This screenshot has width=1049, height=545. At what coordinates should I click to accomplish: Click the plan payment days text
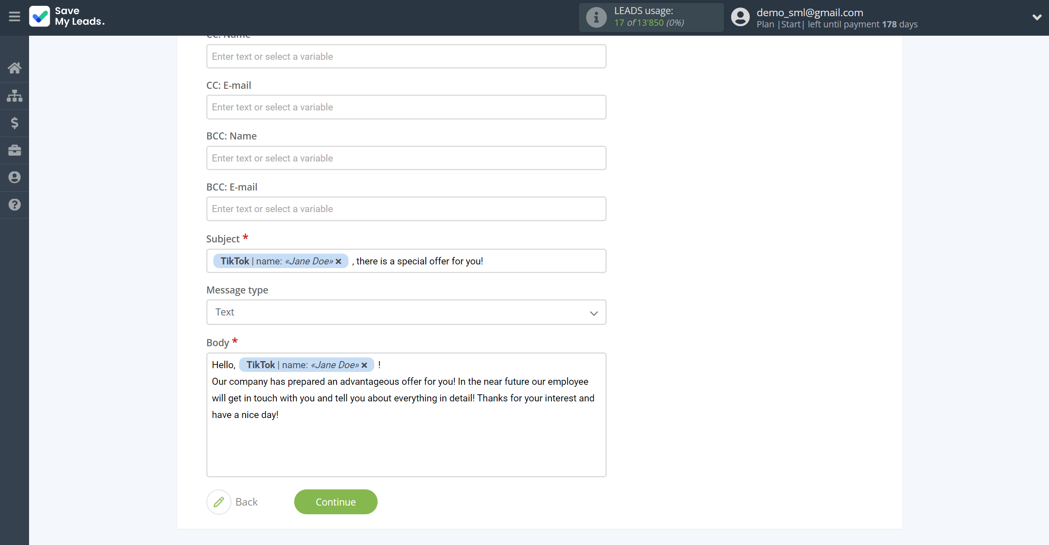click(x=837, y=24)
